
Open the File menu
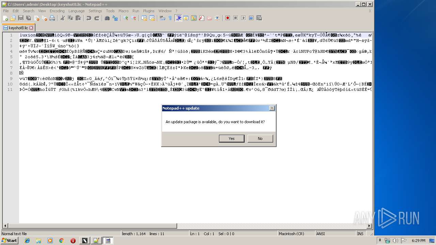6,11
